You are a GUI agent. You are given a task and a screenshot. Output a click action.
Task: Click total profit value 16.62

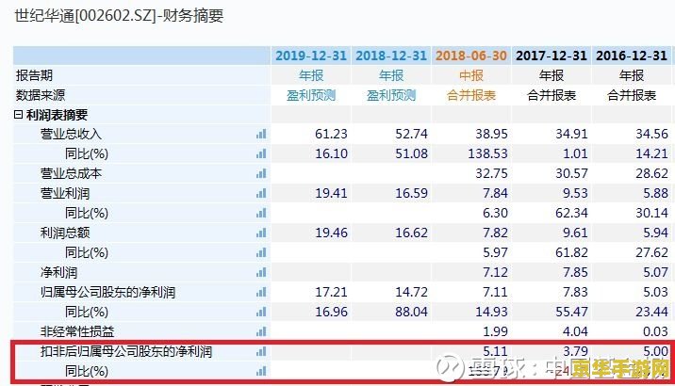click(412, 233)
